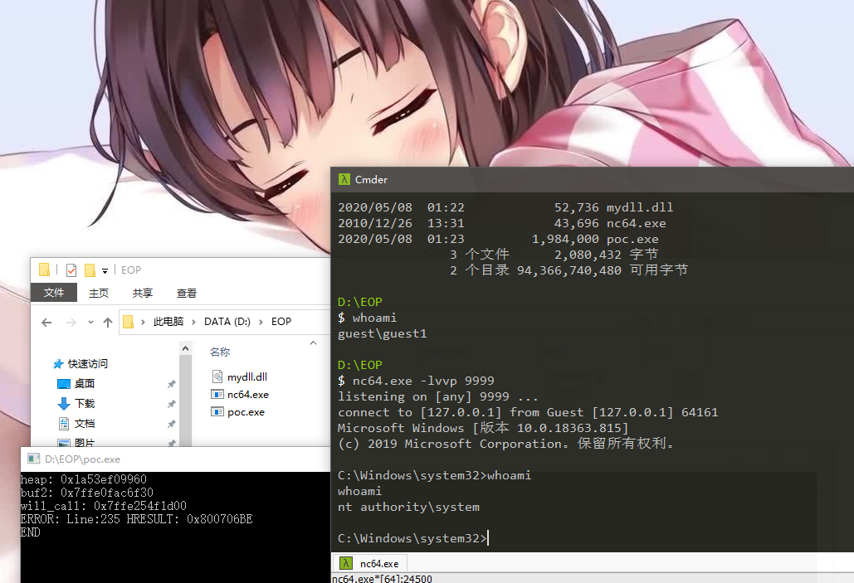854x583 pixels.
Task: Click nc64.exe*[64]:24500 in Cmder status bar
Action: (x=382, y=579)
